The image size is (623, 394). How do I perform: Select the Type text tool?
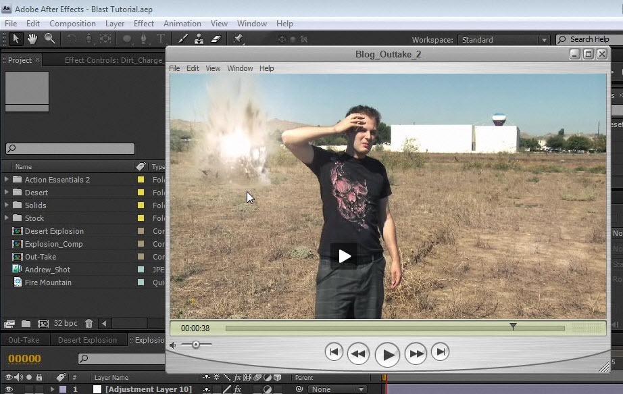pos(161,39)
